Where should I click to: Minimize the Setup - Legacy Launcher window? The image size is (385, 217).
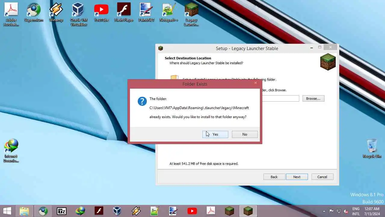tap(311, 47)
